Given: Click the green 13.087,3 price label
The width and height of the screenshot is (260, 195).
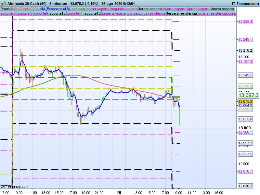Looking at the screenshot, I should (248, 95).
